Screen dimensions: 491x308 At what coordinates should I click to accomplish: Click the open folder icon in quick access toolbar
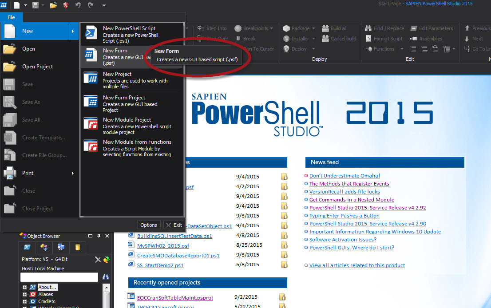pos(53,5)
